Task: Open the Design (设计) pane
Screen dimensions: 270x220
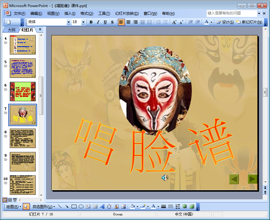Action: 225,22
